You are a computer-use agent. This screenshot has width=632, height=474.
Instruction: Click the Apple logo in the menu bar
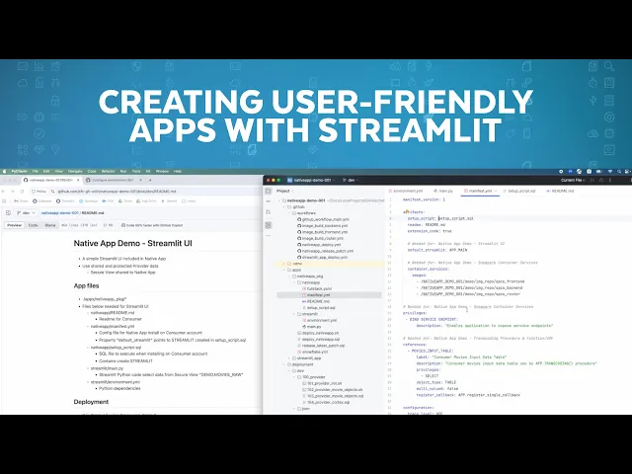tap(4, 171)
